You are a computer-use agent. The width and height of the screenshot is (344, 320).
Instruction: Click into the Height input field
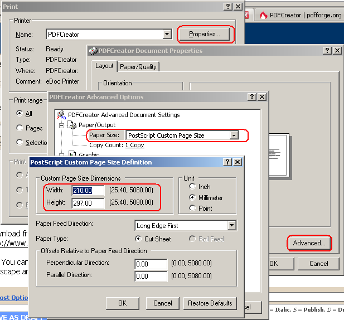tap(88, 203)
